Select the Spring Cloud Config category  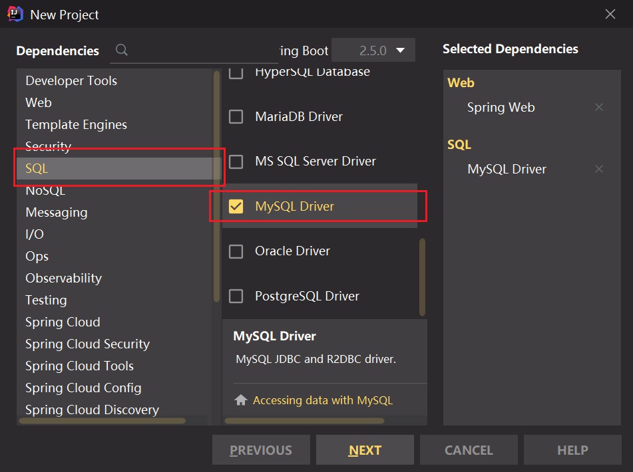coord(114,388)
